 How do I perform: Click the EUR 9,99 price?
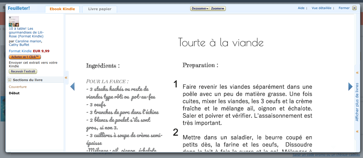41,51
